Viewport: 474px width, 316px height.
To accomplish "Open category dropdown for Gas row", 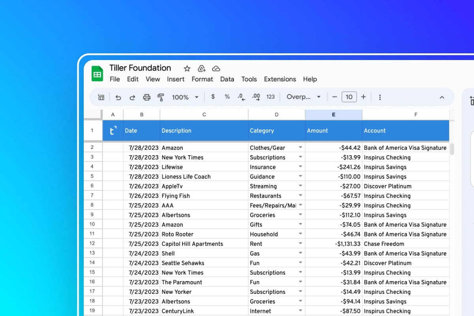I will point(301,253).
